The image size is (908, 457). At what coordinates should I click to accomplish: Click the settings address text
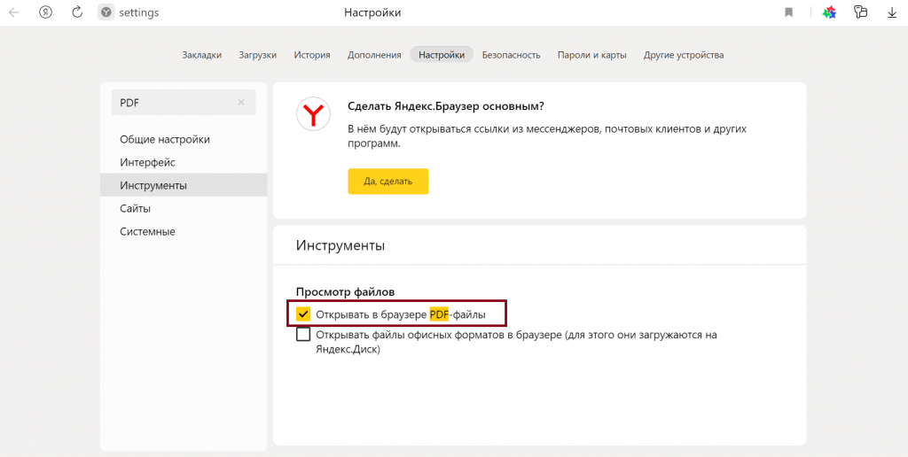tap(139, 12)
